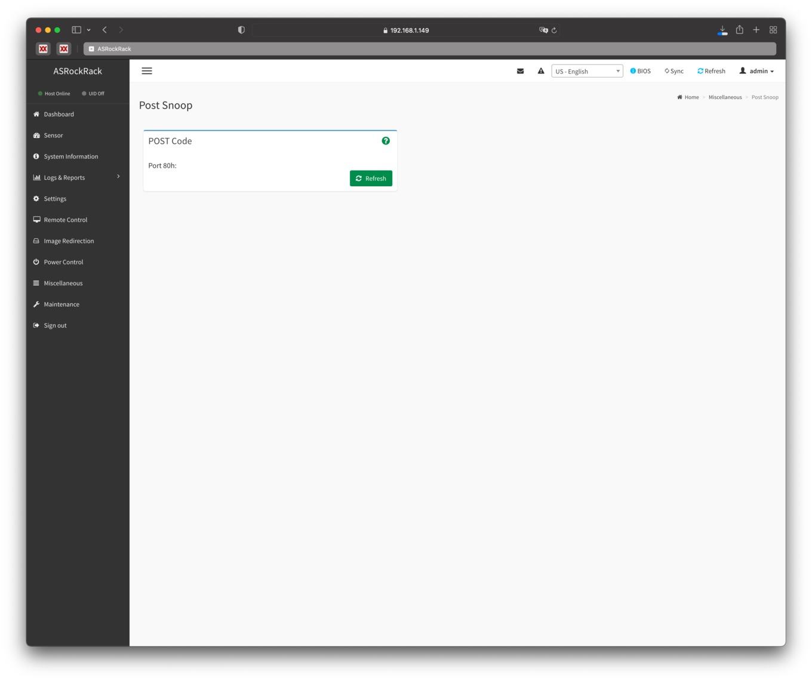Click the Safari back arrow
This screenshot has height=681, width=812.
[x=104, y=30]
